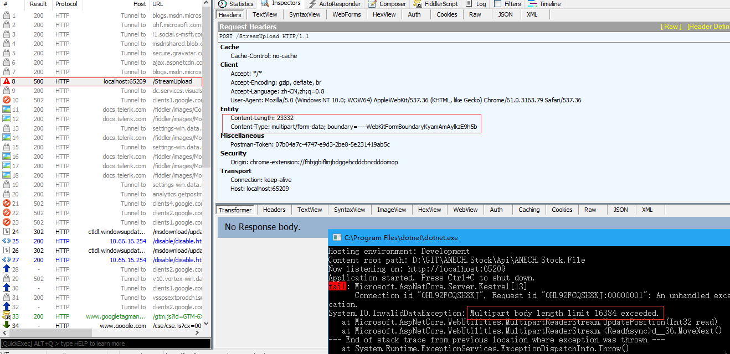Tick the Filters tab checkbox

497,4
